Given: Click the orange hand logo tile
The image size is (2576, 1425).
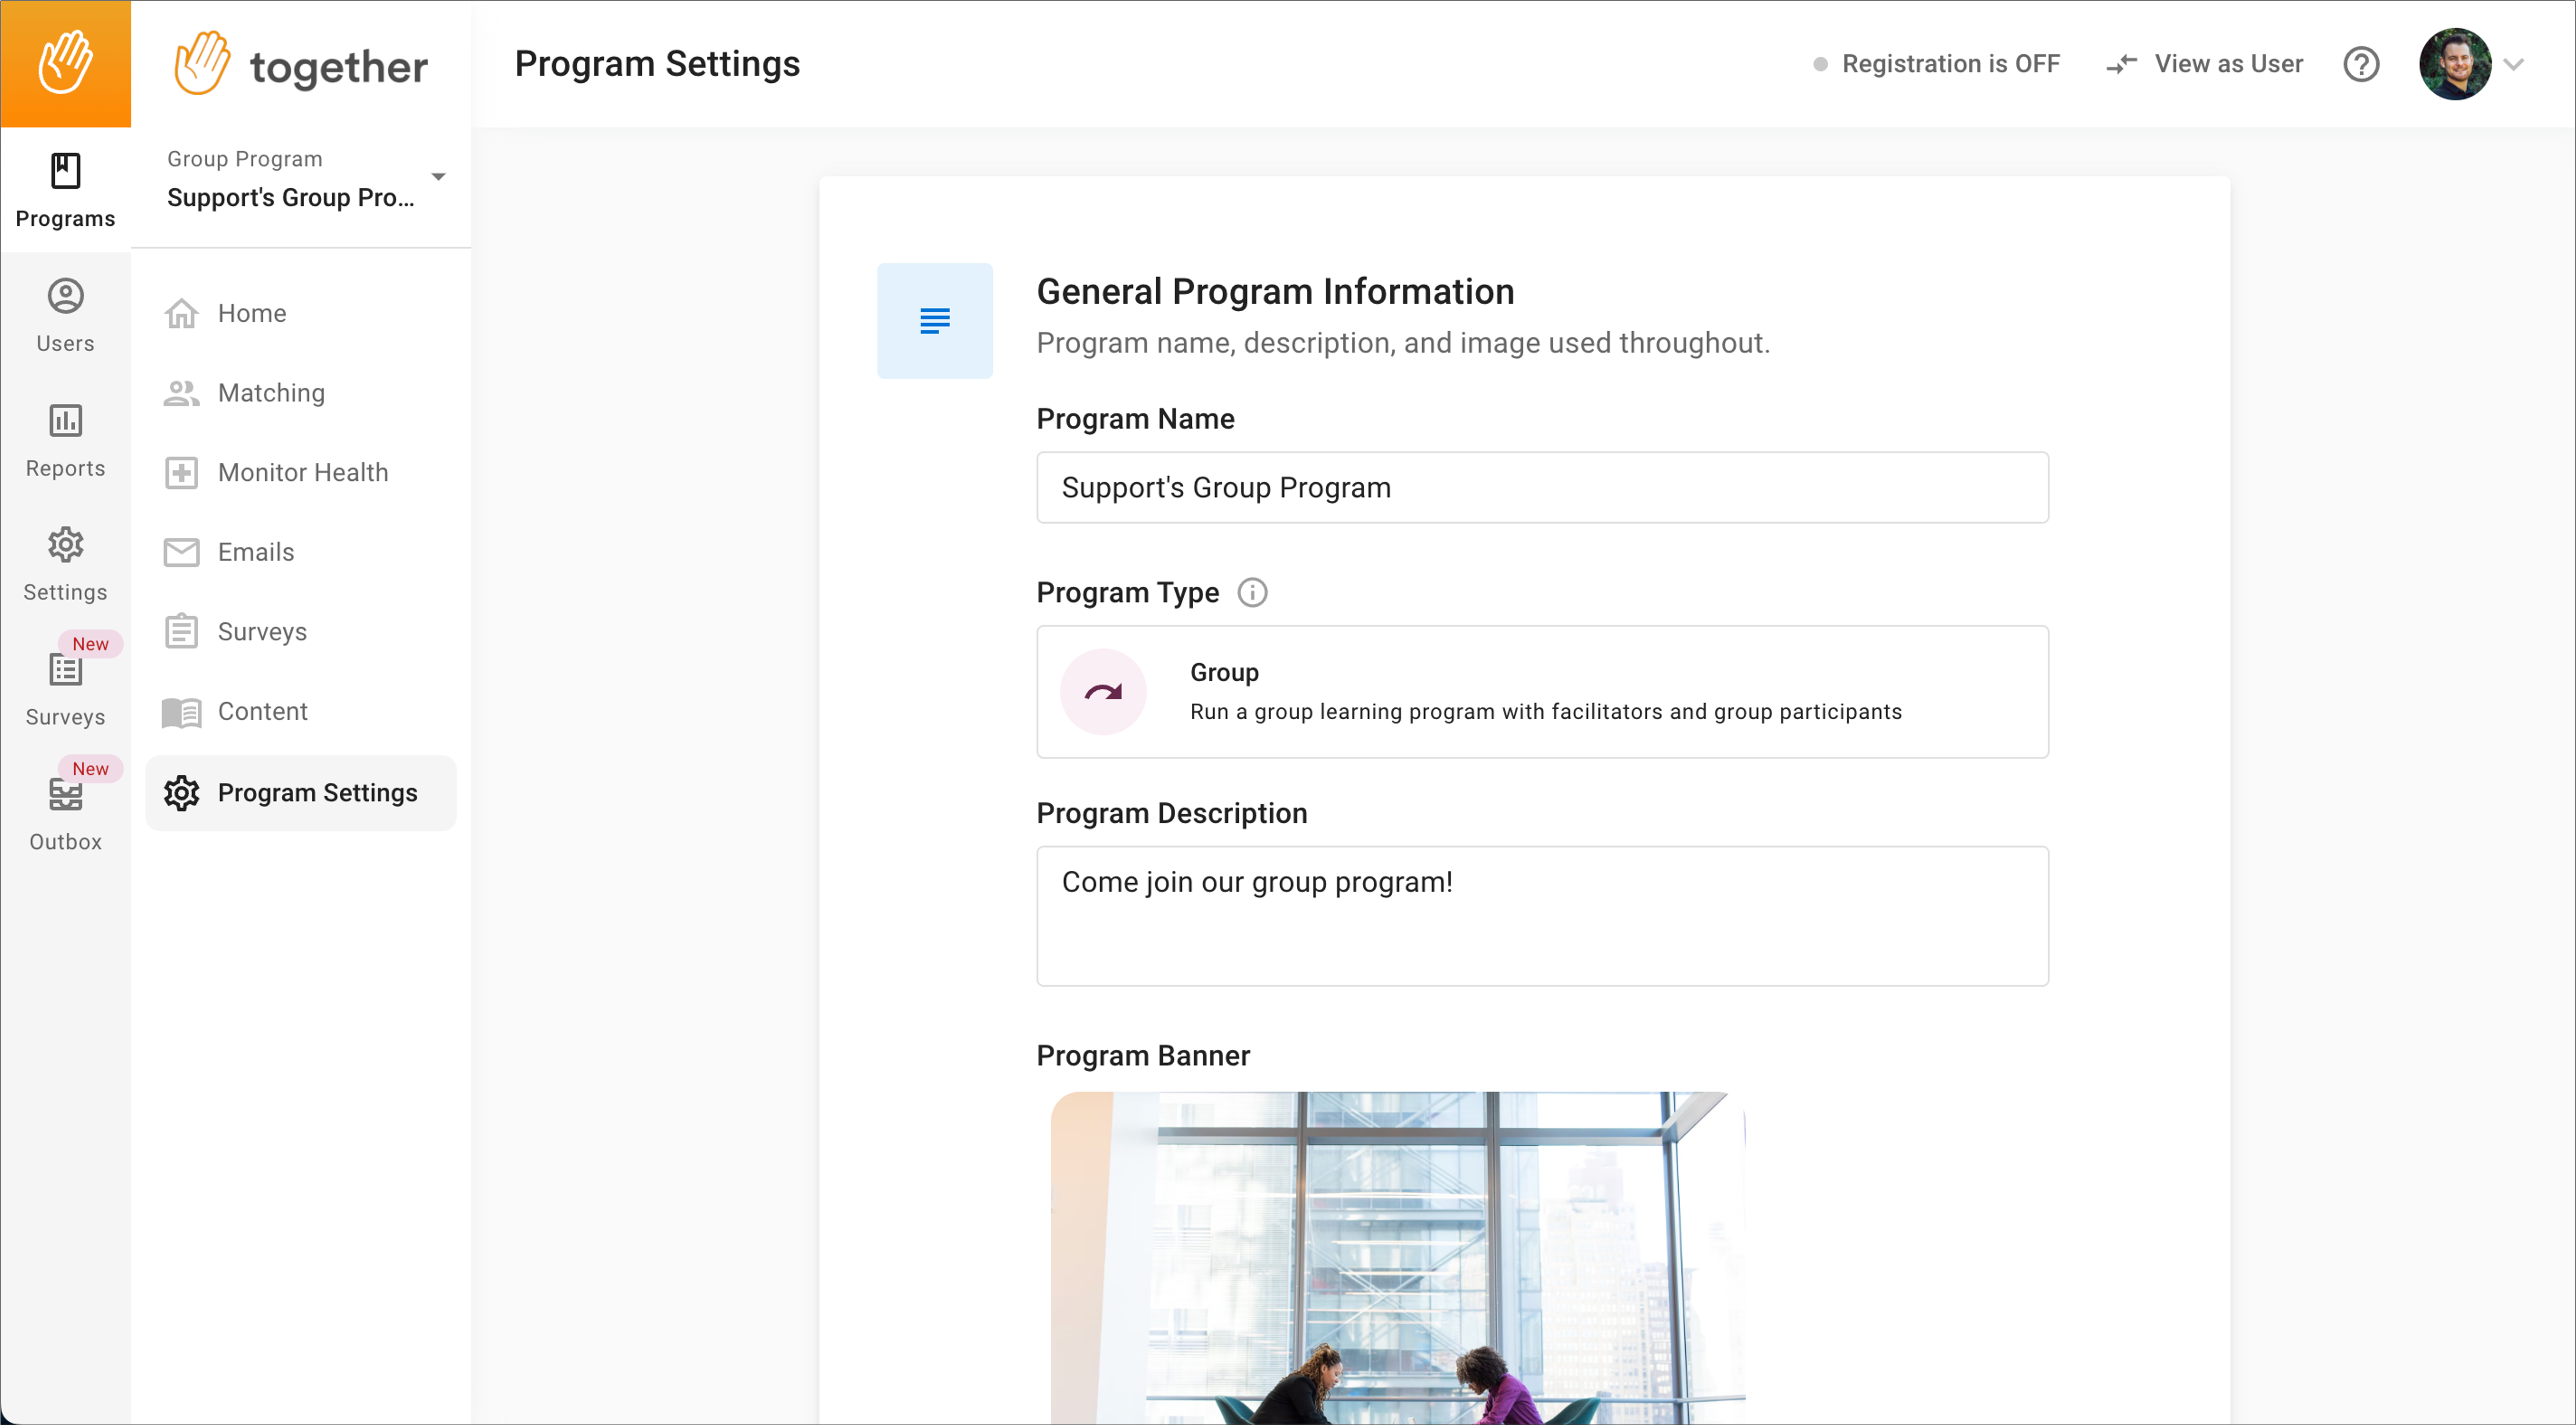Looking at the screenshot, I should point(65,64).
